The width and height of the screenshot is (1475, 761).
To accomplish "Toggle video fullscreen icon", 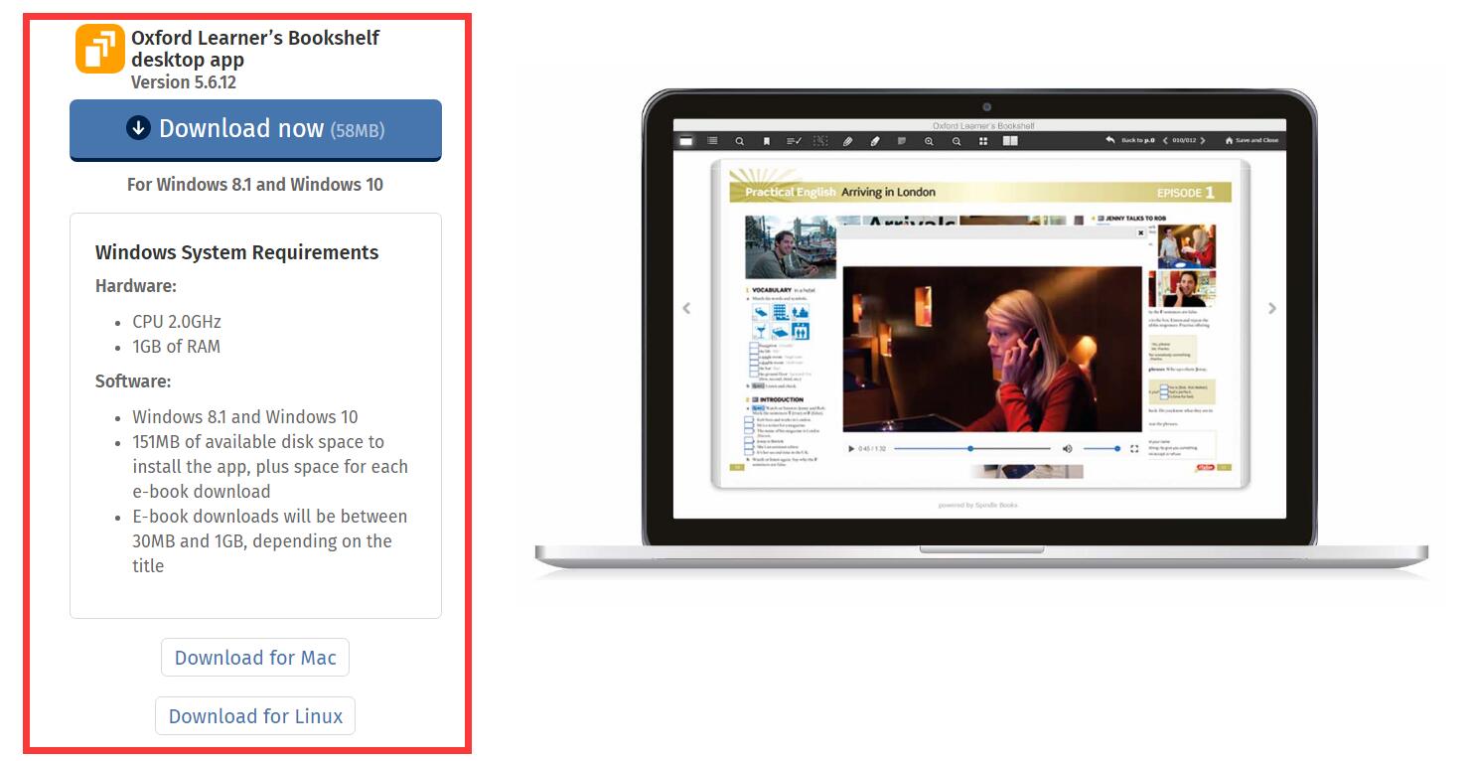I will pyautogui.click(x=1134, y=449).
